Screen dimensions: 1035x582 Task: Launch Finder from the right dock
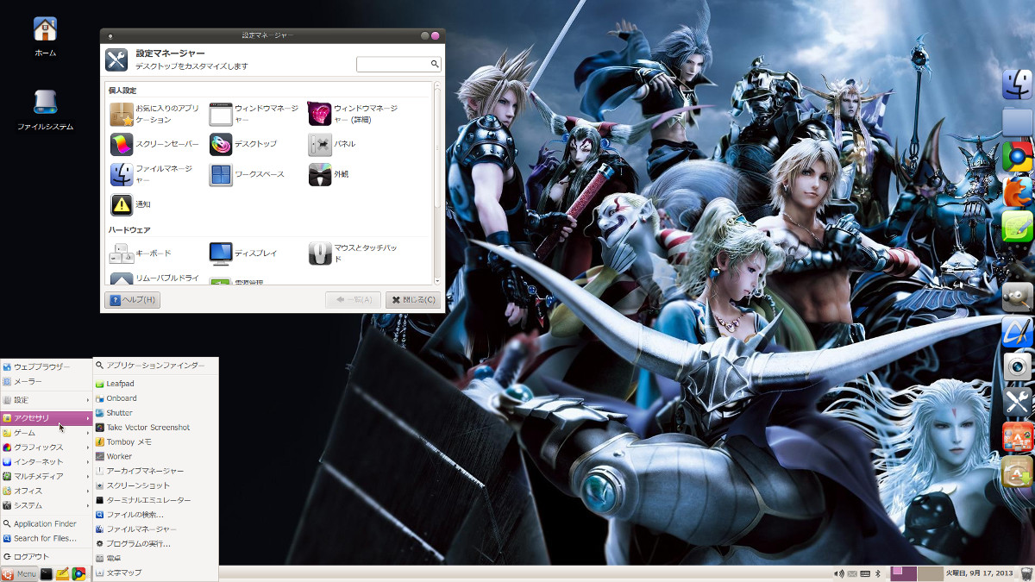click(x=1018, y=84)
